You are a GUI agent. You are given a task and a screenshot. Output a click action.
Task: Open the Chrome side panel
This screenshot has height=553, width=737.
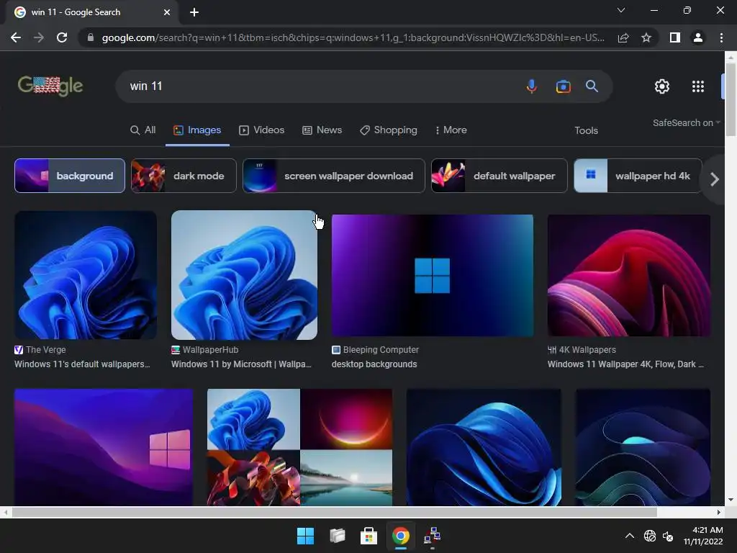pos(675,37)
